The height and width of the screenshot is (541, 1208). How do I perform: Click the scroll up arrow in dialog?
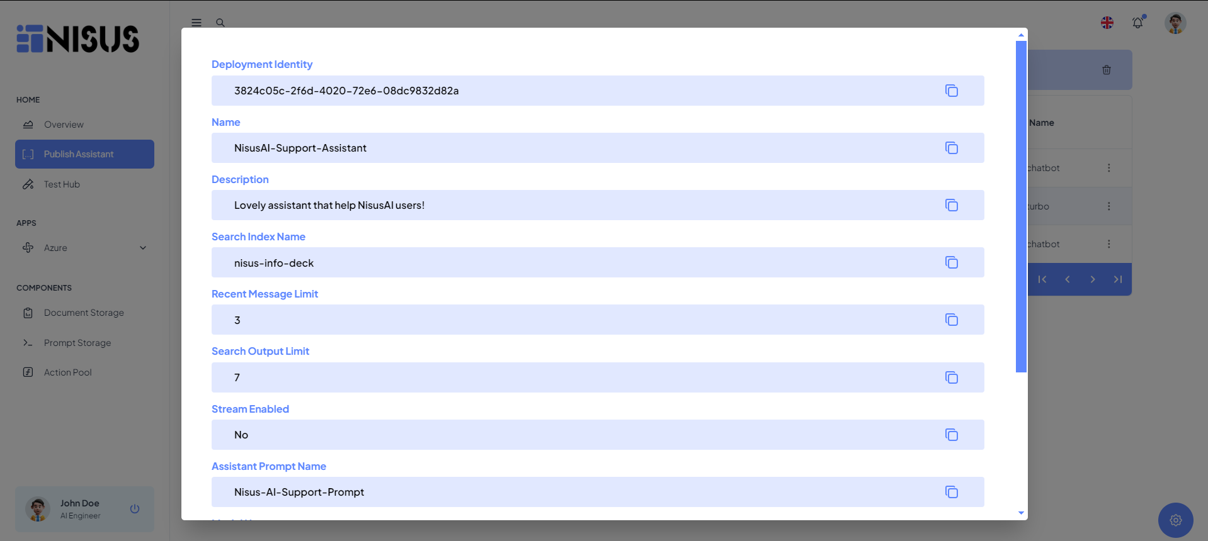1021,35
